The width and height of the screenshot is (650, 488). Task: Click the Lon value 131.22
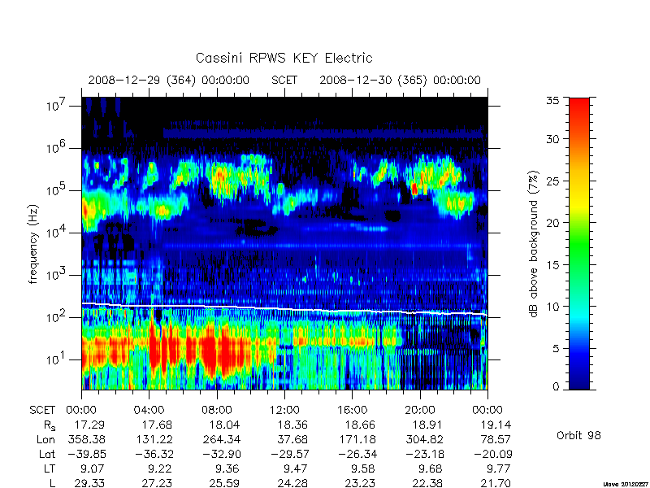153,439
